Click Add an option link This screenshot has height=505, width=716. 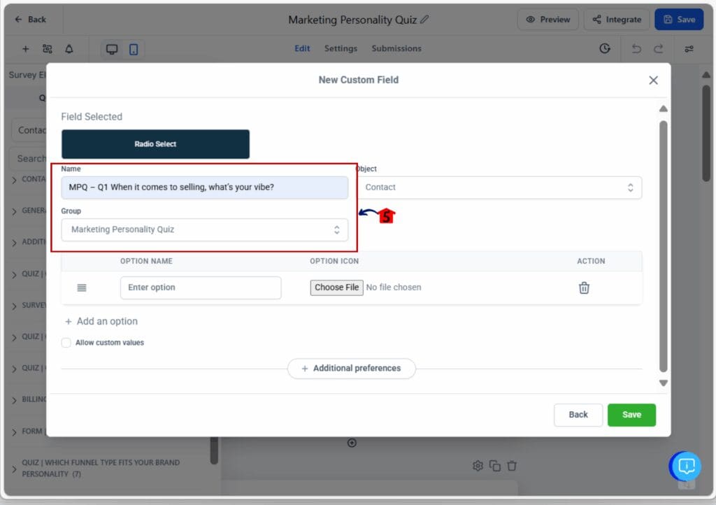click(101, 322)
